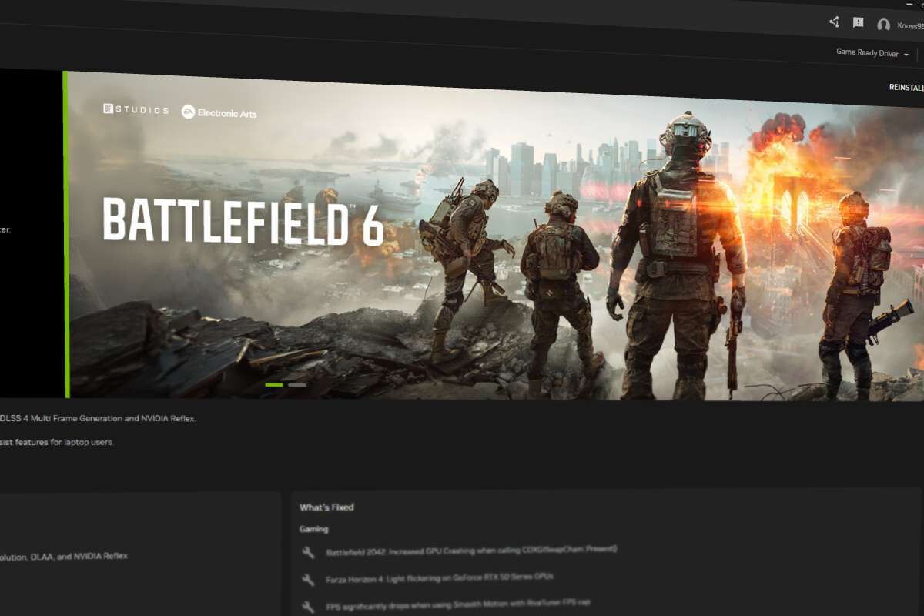This screenshot has width=924, height=616.
Task: Click wrench icon beside the Battlefield 2042 fix
Action: [309, 552]
